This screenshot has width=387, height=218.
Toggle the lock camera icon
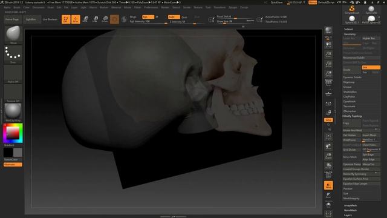click(328, 113)
